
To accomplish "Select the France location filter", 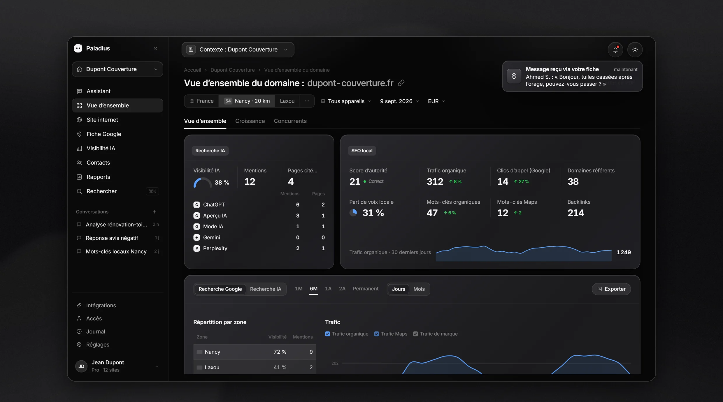I will (x=201, y=101).
